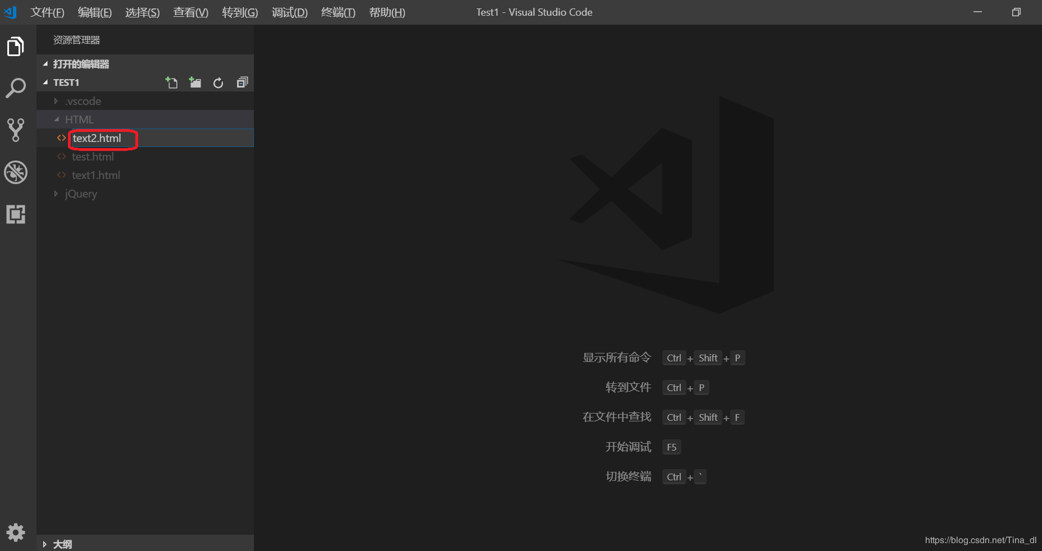This screenshot has height=551, width=1042.
Task: Expand the jQuery folder
Action: point(81,194)
